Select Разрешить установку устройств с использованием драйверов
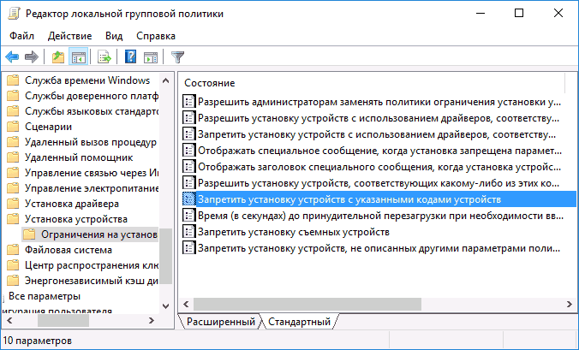The height and width of the screenshot is (350, 579). [x=379, y=118]
